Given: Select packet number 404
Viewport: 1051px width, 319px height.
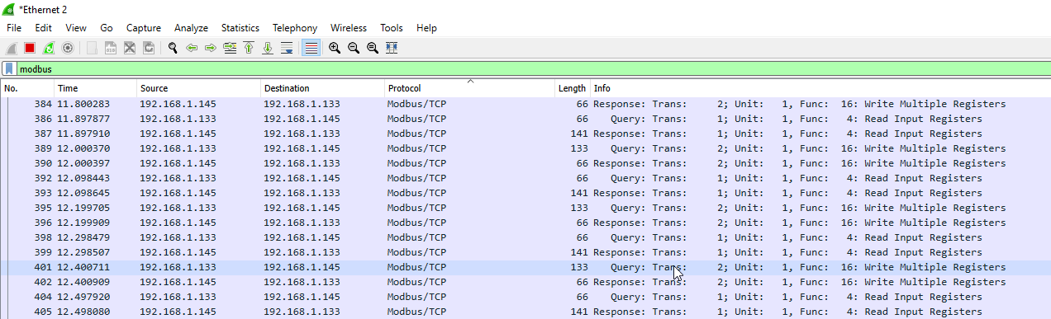Looking at the screenshot, I should [x=525, y=297].
